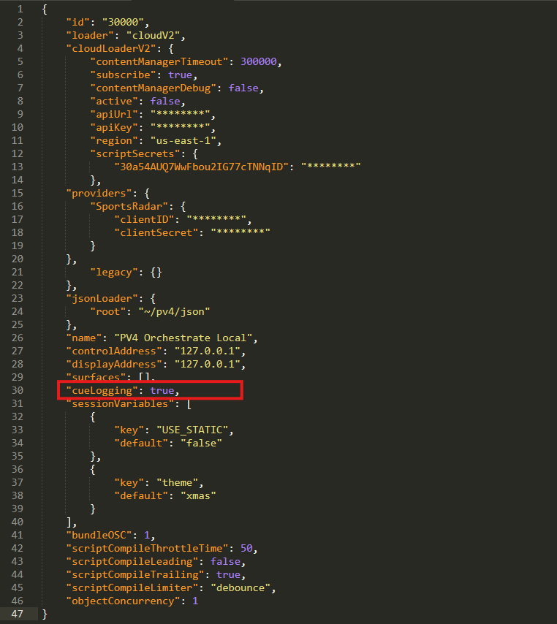
Task: Click the "cloudV2" loader value
Action: tap(154, 35)
